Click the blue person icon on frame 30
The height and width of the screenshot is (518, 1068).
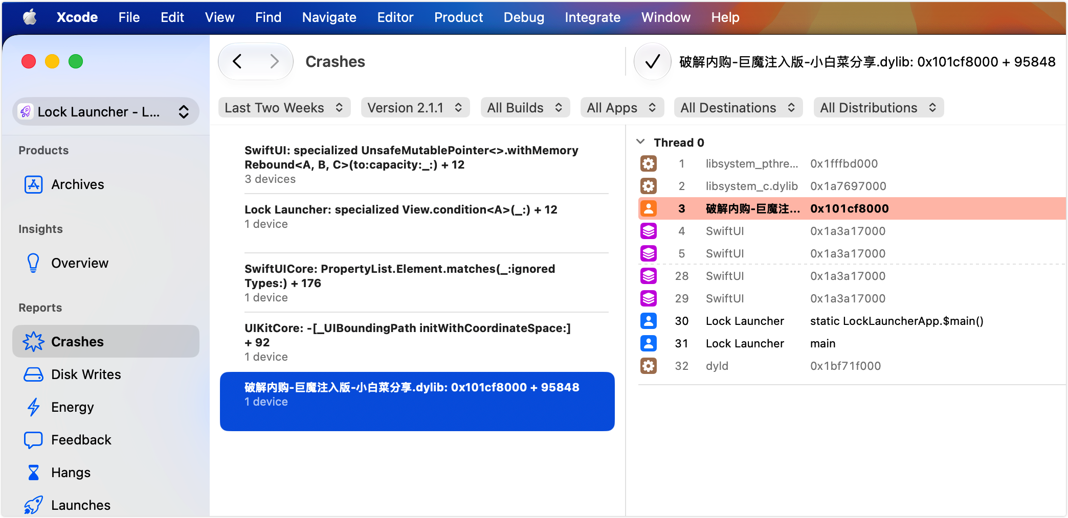point(649,321)
